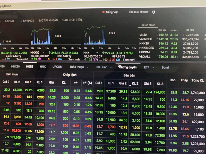Toggle the theme contrast icon

coord(153,12)
